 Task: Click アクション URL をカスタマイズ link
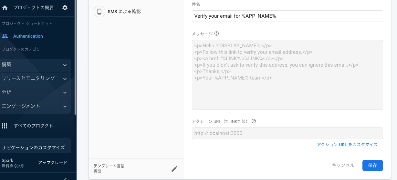point(347,145)
